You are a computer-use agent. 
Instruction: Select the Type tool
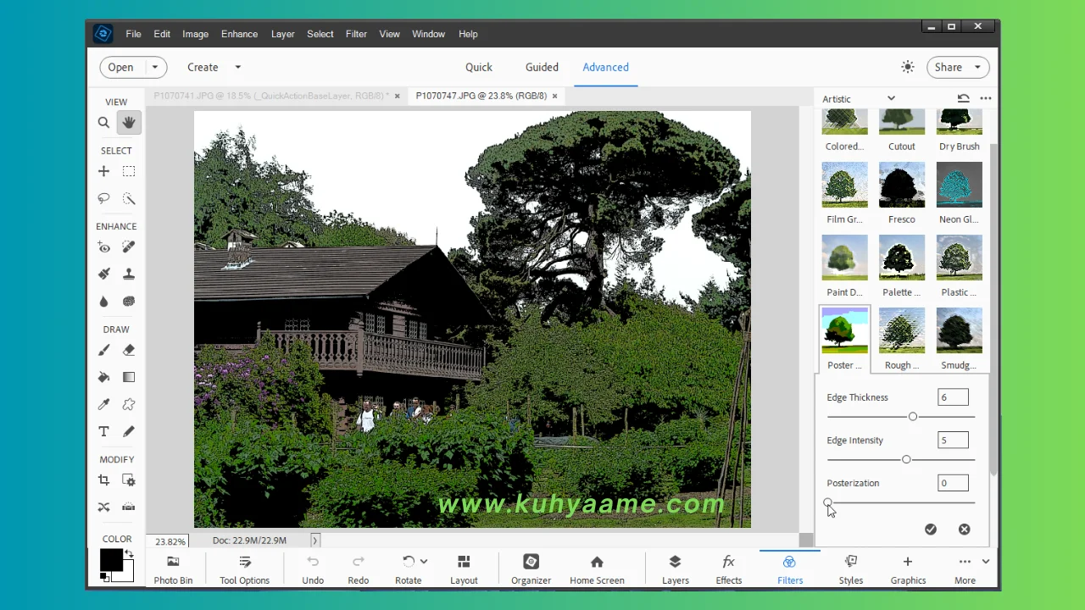click(x=103, y=431)
